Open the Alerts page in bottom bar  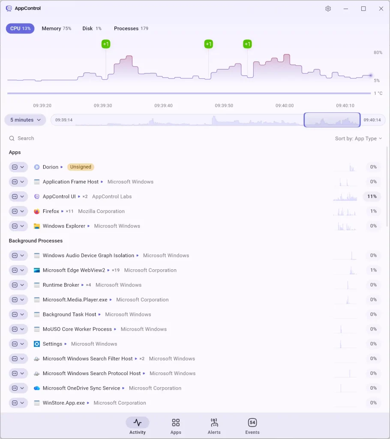pos(214,426)
